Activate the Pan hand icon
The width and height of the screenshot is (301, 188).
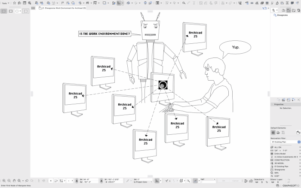tap(14, 181)
